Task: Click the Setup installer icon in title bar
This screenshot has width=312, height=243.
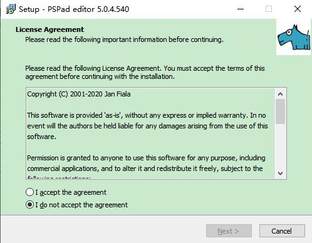Action: click(11, 9)
